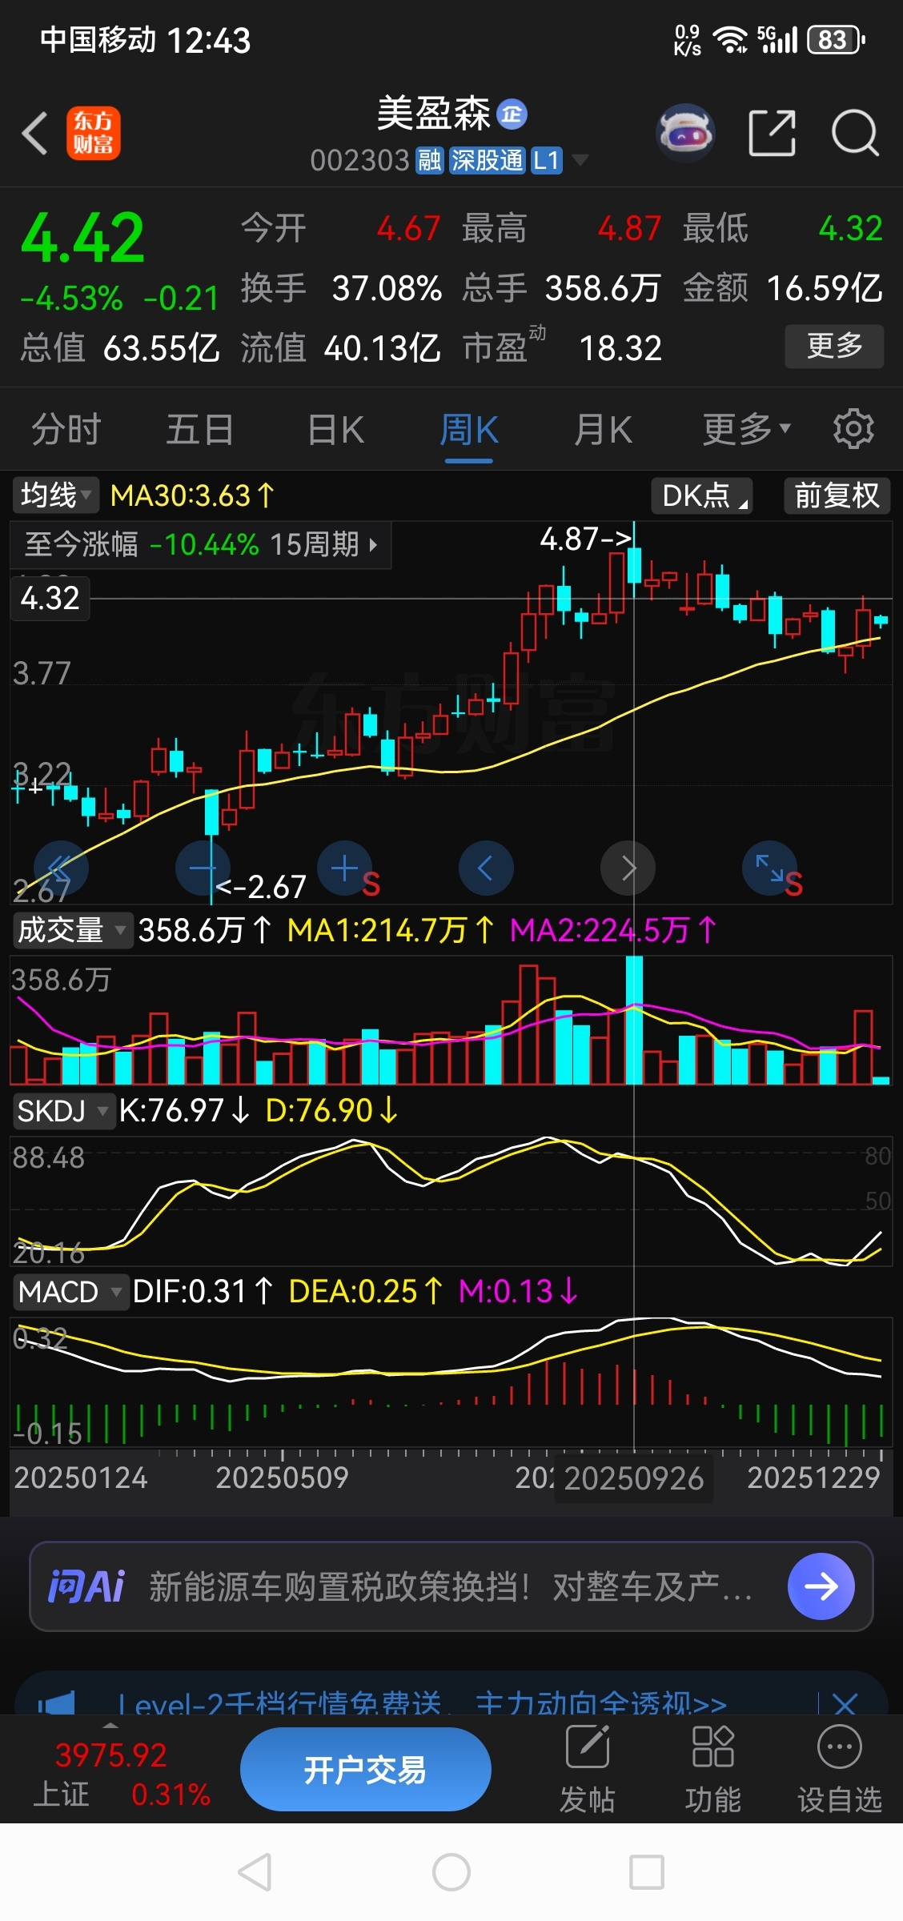Select the 周K tab
Image resolution: width=903 pixels, height=1921 pixels.
click(469, 429)
